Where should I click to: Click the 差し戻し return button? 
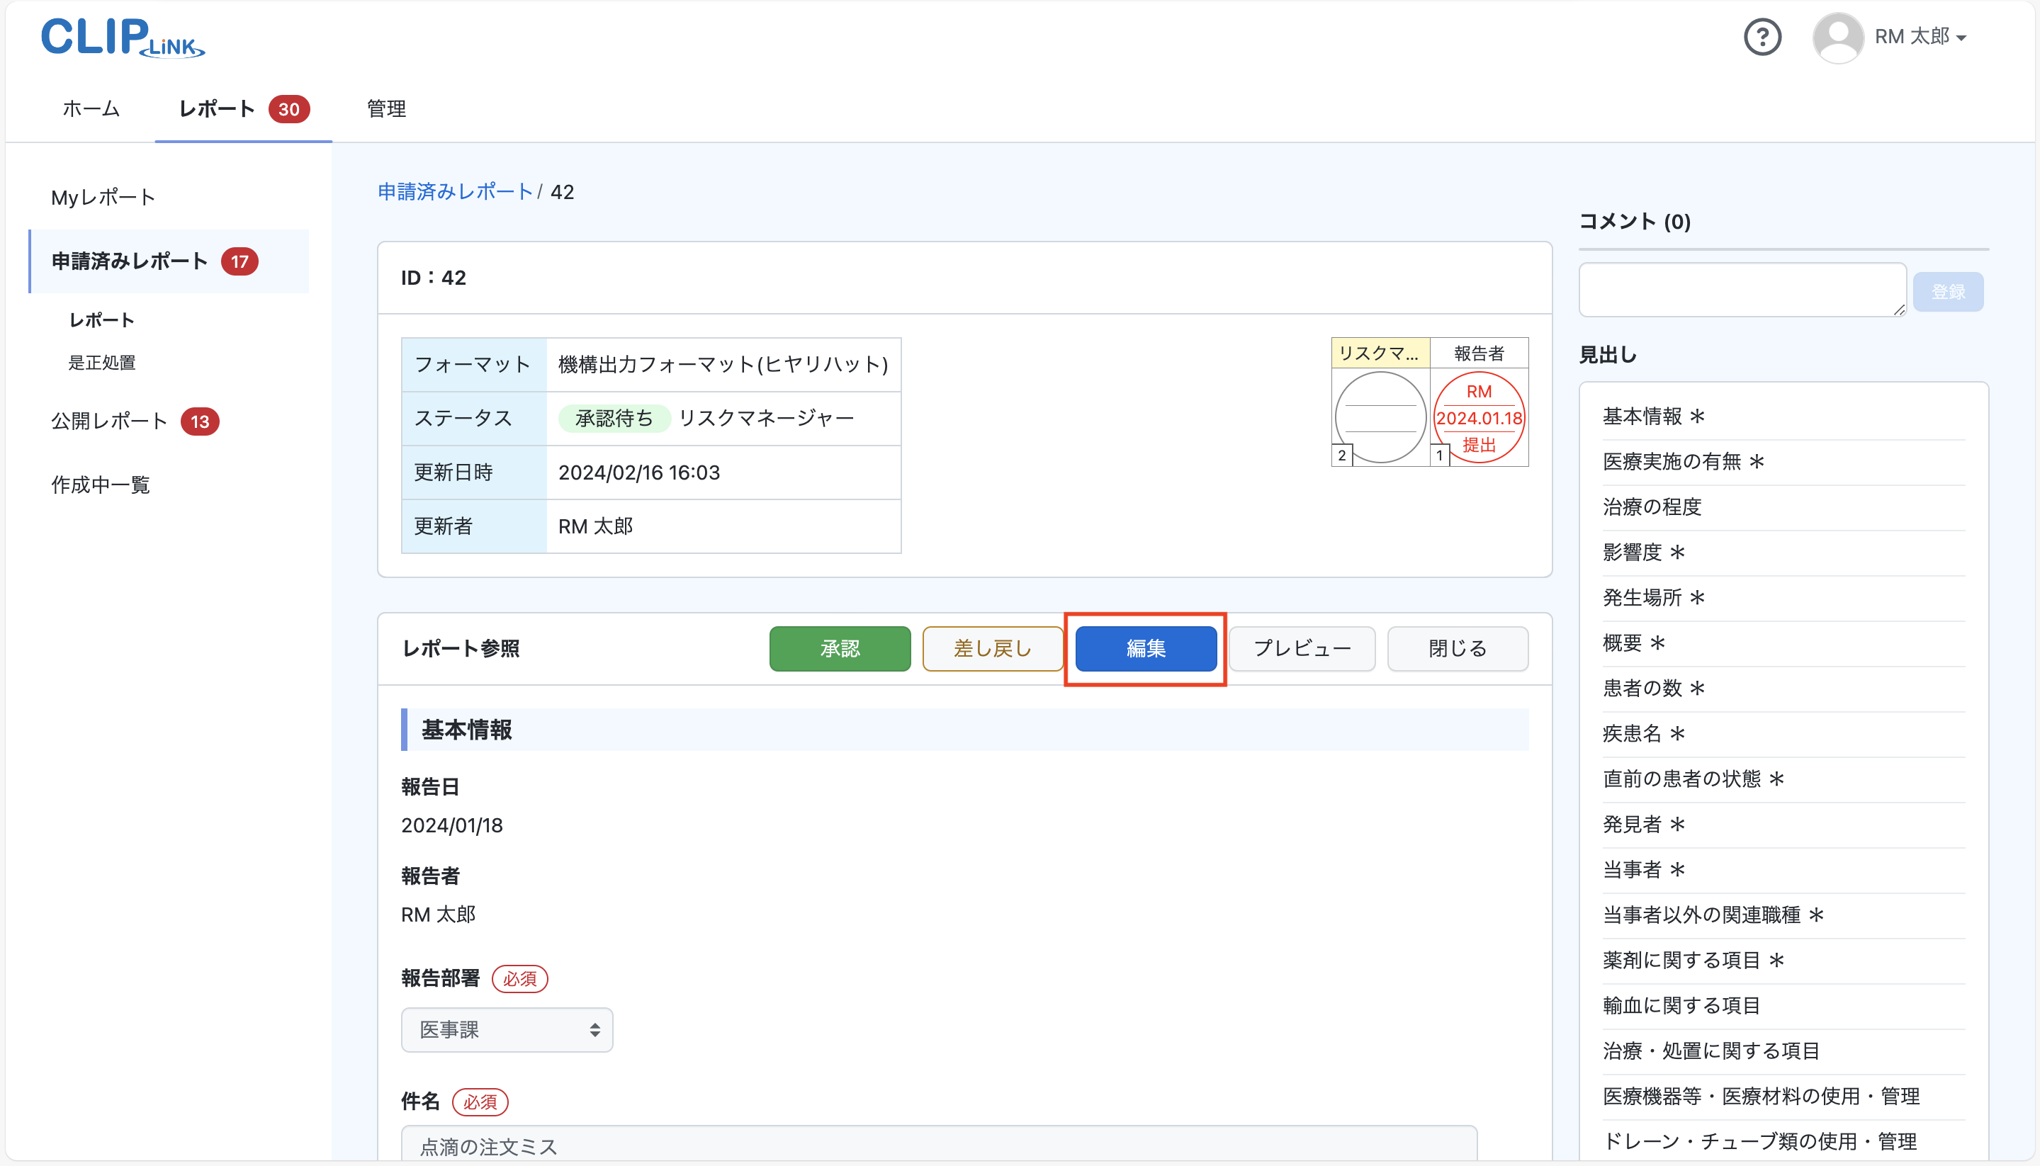[x=993, y=649]
